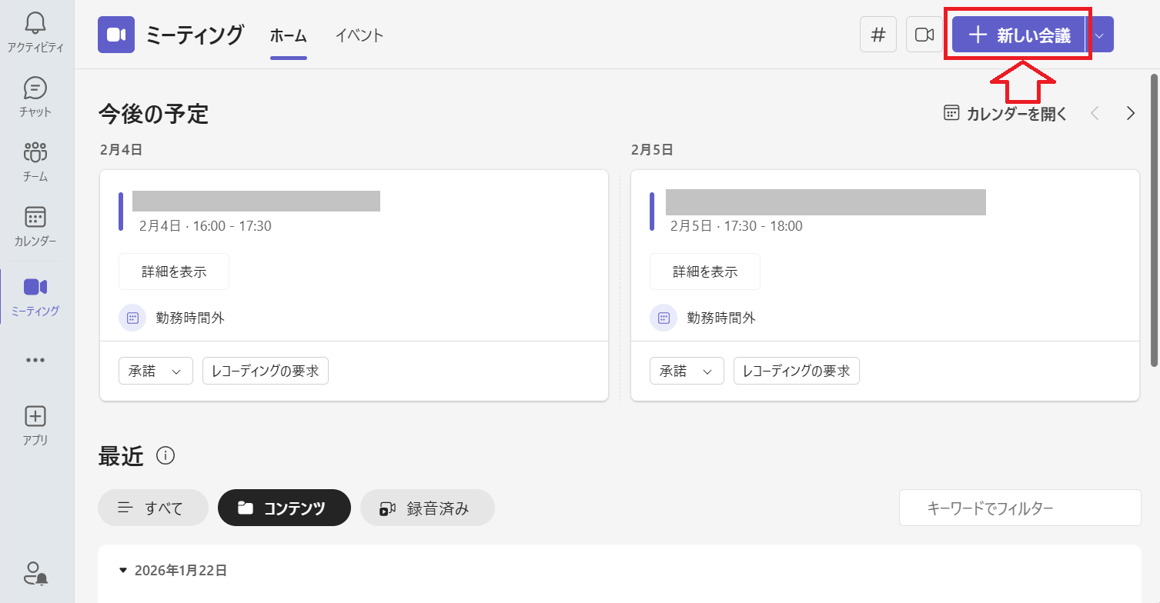Viewport: 1160px width, 603px height.
Task: Click the channel hashtag icon near the top right
Action: (878, 34)
